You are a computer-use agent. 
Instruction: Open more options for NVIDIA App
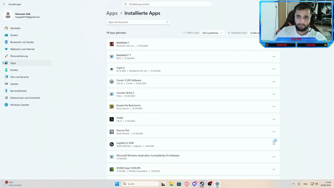point(274,169)
